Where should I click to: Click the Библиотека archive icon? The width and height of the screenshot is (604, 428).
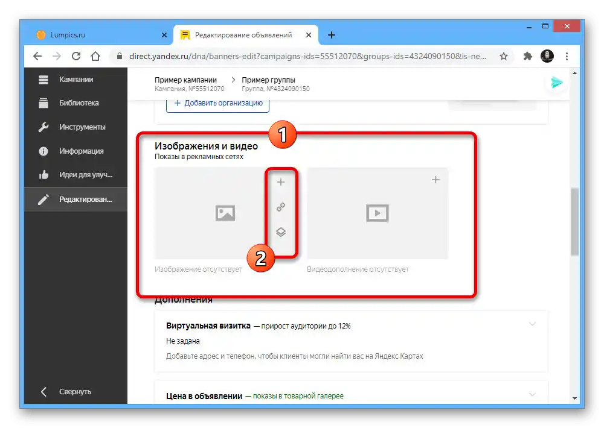pos(43,102)
